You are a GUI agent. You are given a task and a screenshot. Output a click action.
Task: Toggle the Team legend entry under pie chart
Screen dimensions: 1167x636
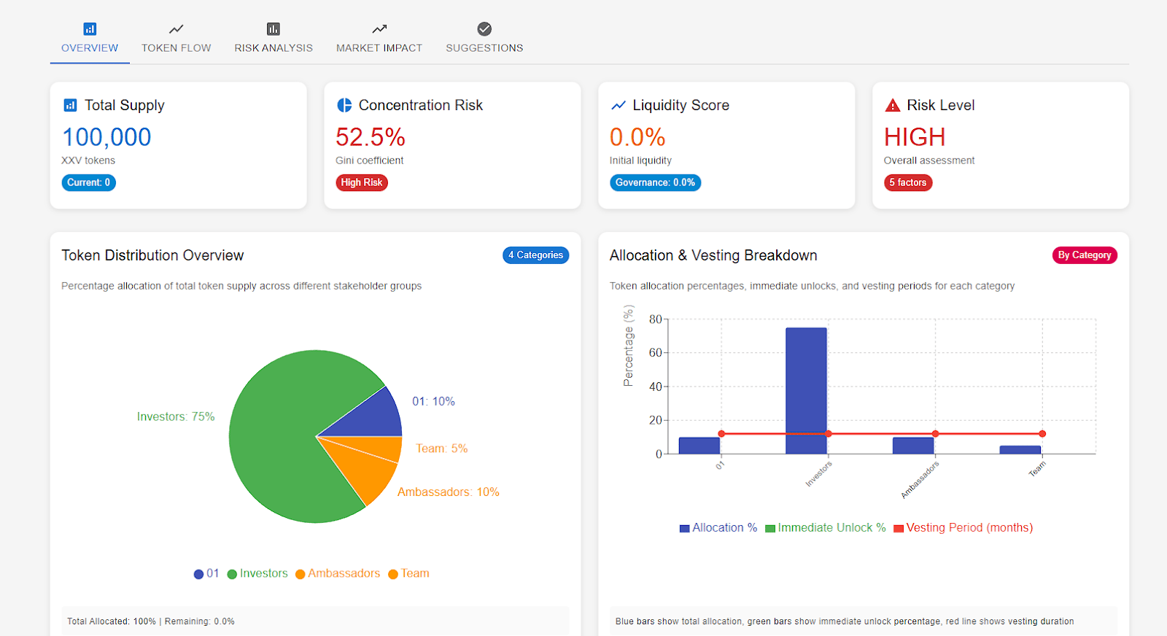(x=408, y=573)
